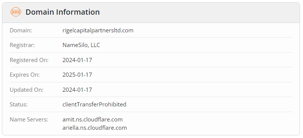Click registrar value NameSilo, LLC
303x138 pixels.
pyautogui.click(x=81, y=45)
